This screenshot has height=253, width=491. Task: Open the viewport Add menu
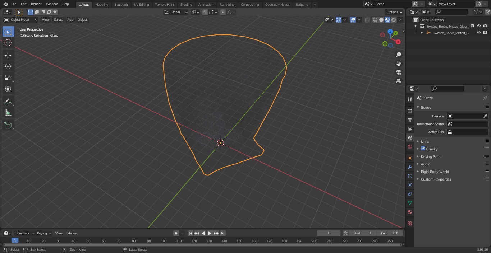(x=70, y=20)
